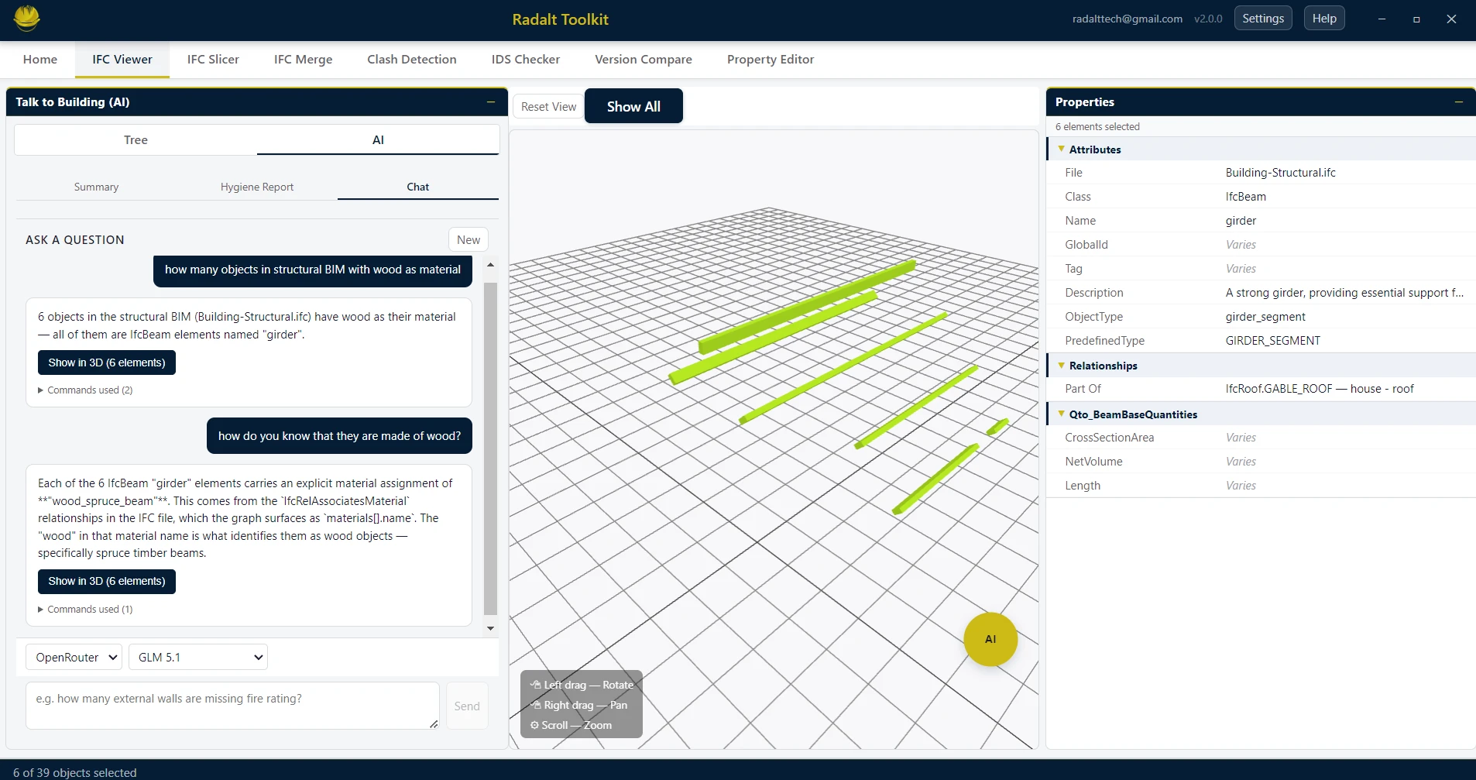Open the Property Editor tab

point(771,60)
